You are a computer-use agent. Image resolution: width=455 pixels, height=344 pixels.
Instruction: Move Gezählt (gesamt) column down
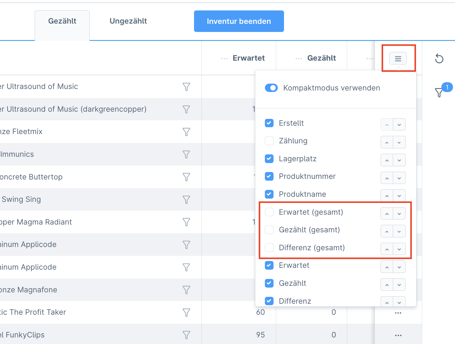399,232
